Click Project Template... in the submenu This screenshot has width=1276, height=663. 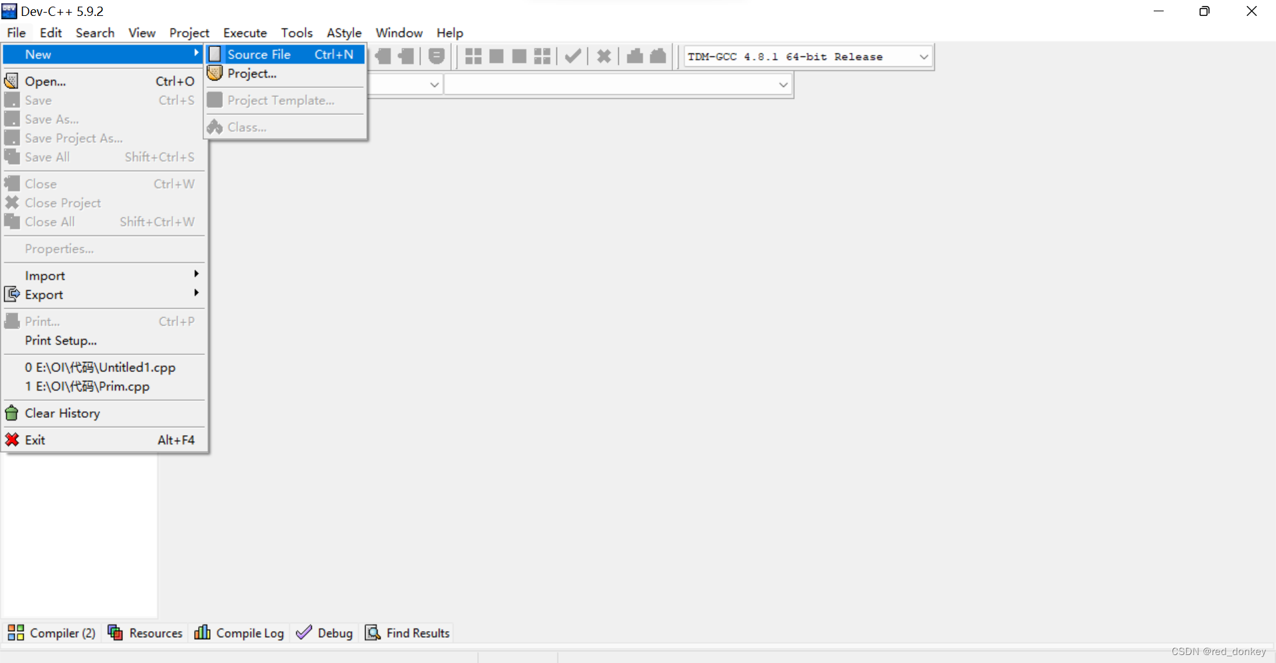pos(285,100)
